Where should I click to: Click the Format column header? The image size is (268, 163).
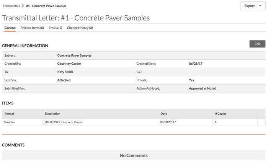tap(9, 114)
